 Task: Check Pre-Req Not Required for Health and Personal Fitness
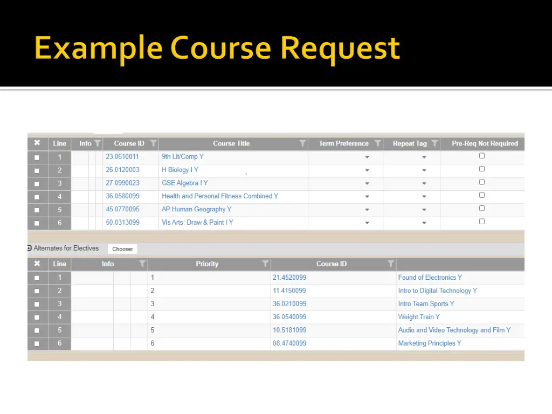pos(482,195)
